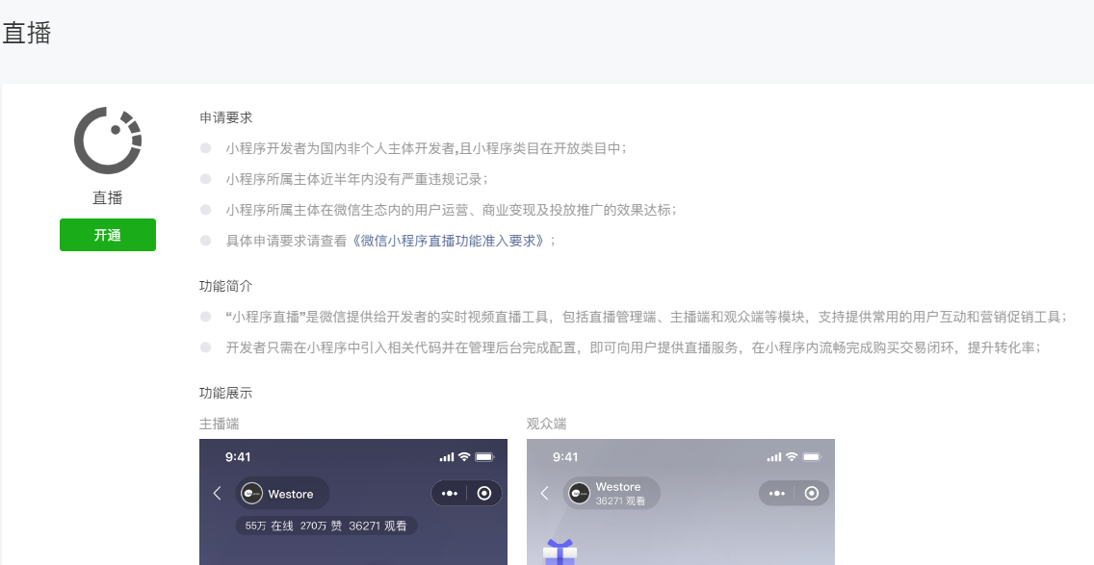
Task: Click signal bars icon in 主播端 status bar
Action: 447,457
